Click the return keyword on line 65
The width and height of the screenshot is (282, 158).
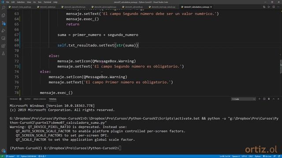[x=73, y=24]
